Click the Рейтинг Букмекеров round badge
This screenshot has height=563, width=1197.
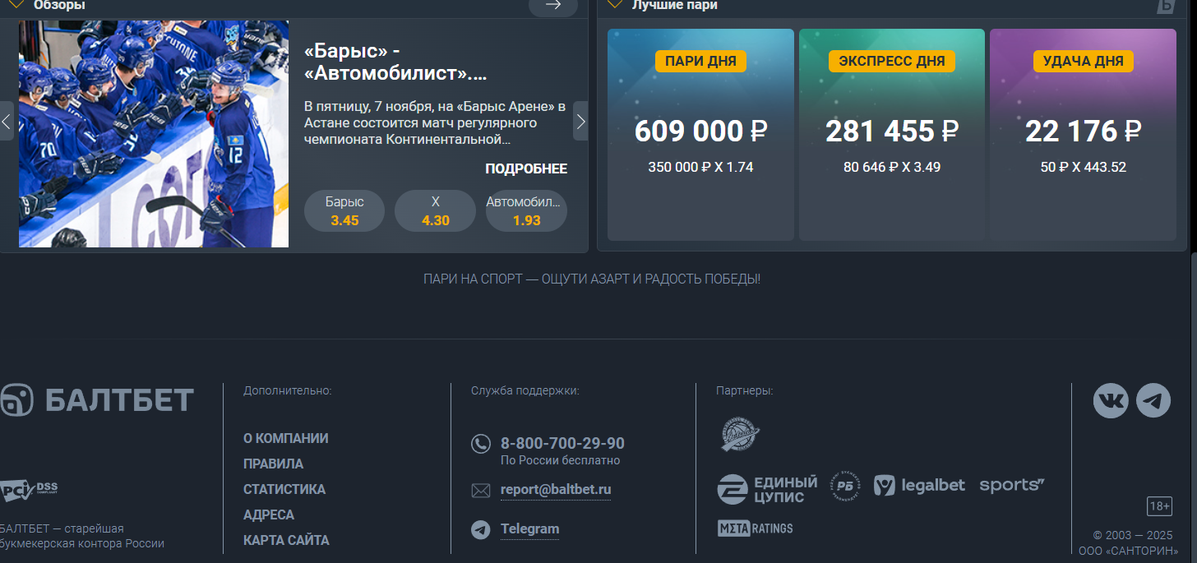click(844, 485)
